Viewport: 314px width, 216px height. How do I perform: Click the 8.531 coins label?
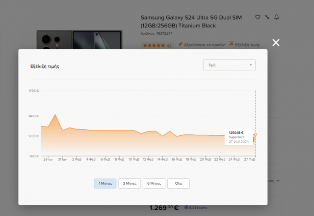pyautogui.click(x=198, y=207)
